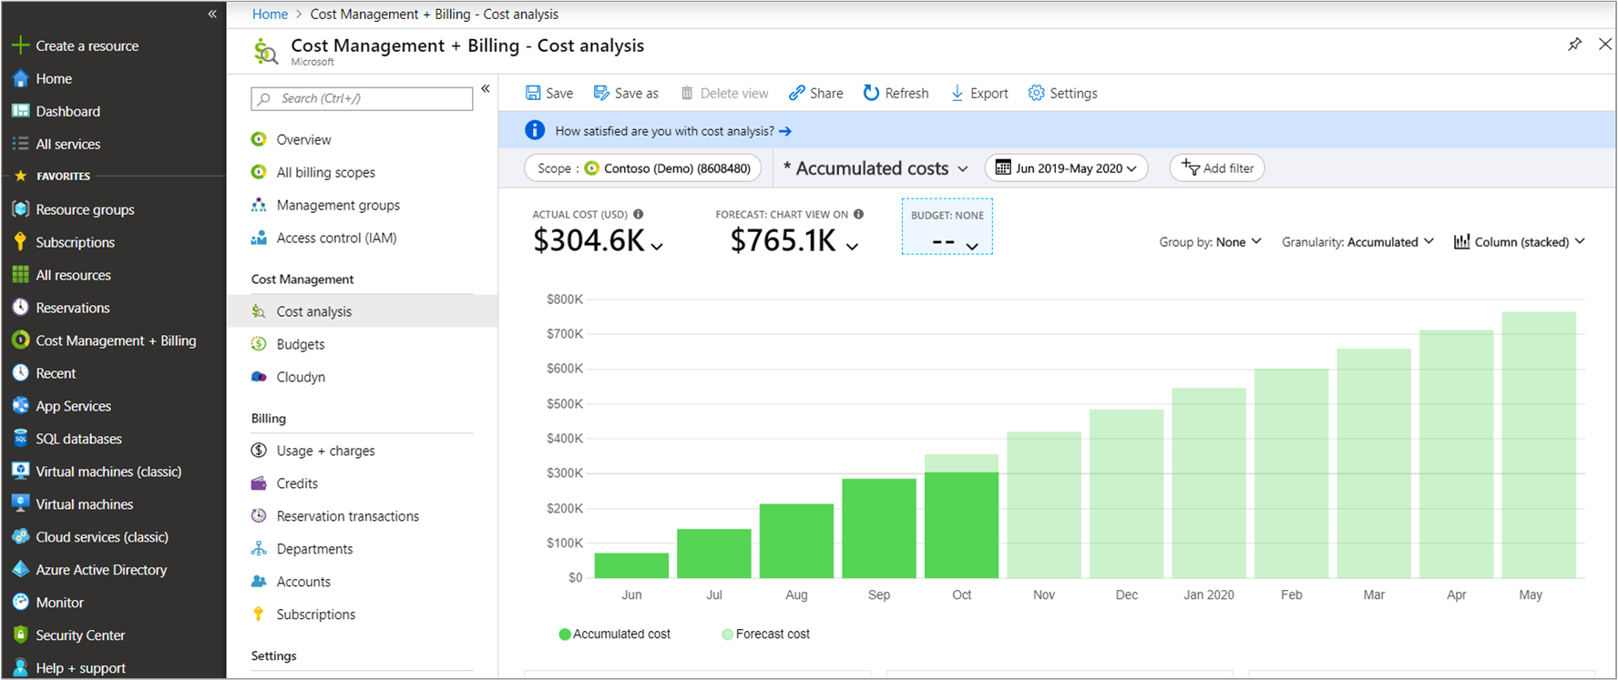Click the Save disk icon
This screenshot has width=1618, height=680.
coord(533,93)
